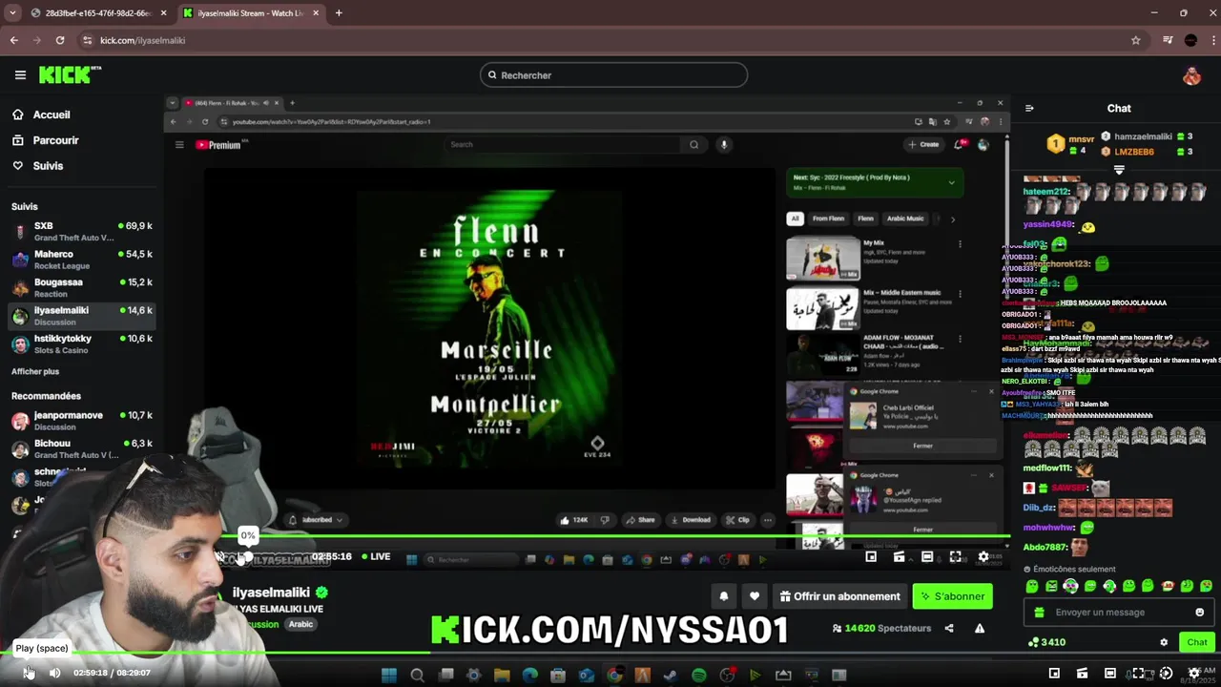Open a new browser tab
The height and width of the screenshot is (687, 1221).
339,12
